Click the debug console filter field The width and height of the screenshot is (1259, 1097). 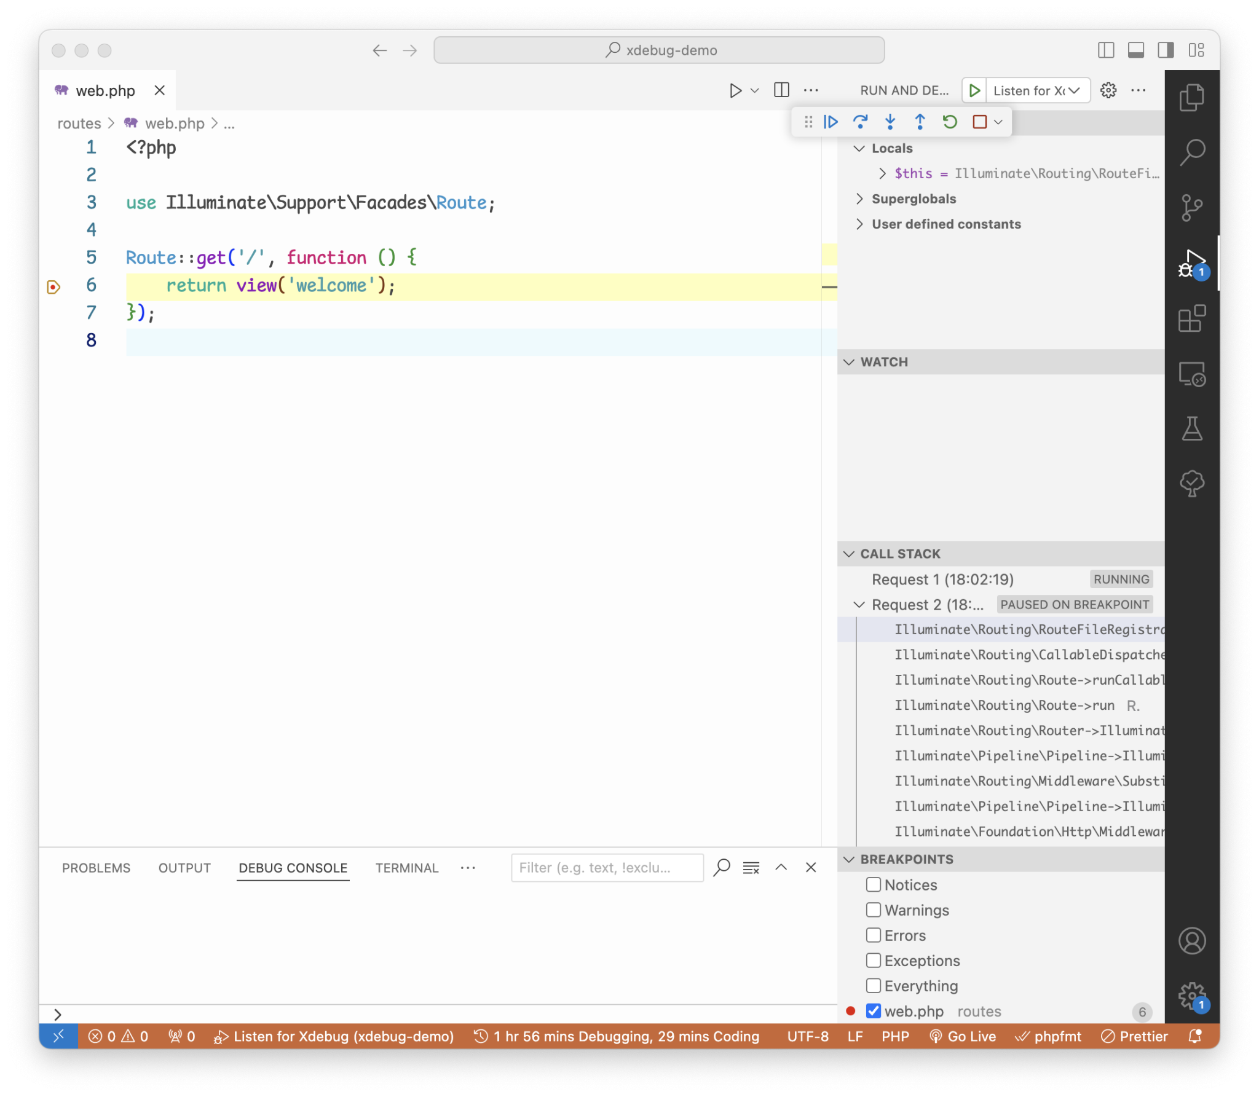click(x=607, y=868)
